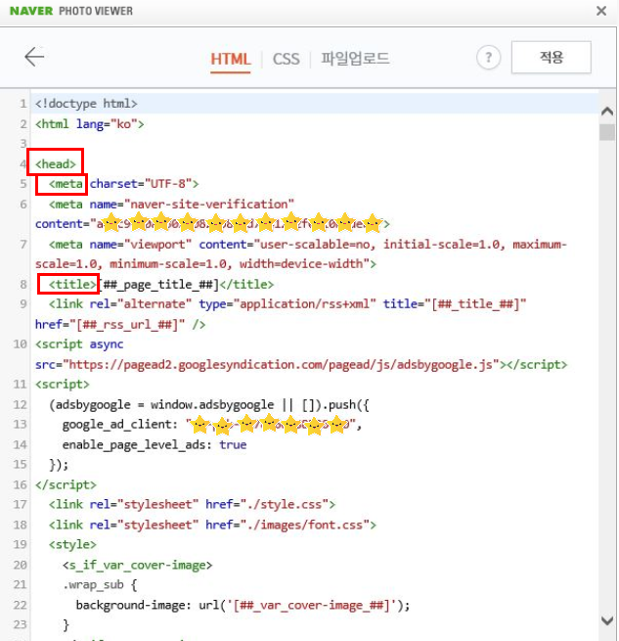Screen dimensions: 619x641
Task: Click the scrollbar up arrow
Action: 607,111
